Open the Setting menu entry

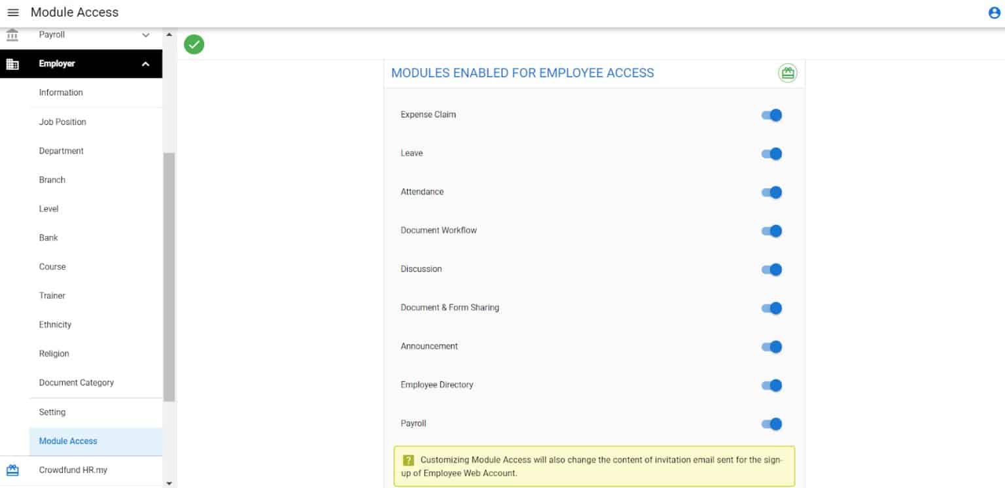tap(52, 411)
